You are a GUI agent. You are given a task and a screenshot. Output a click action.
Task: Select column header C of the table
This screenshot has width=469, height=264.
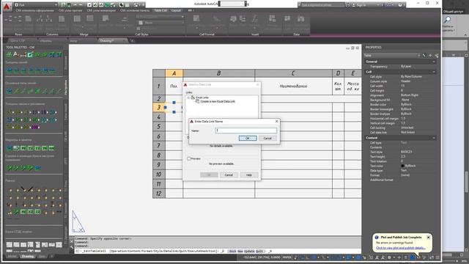293,73
